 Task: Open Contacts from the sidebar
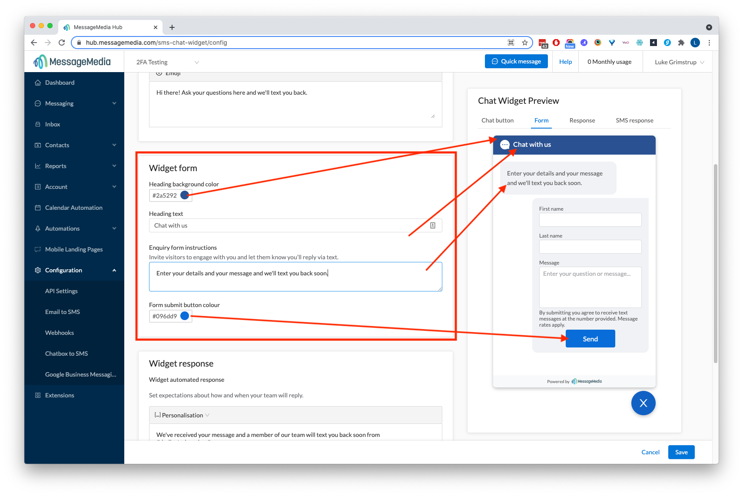pos(57,145)
